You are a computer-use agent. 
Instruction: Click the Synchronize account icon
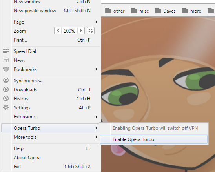tap(6, 80)
